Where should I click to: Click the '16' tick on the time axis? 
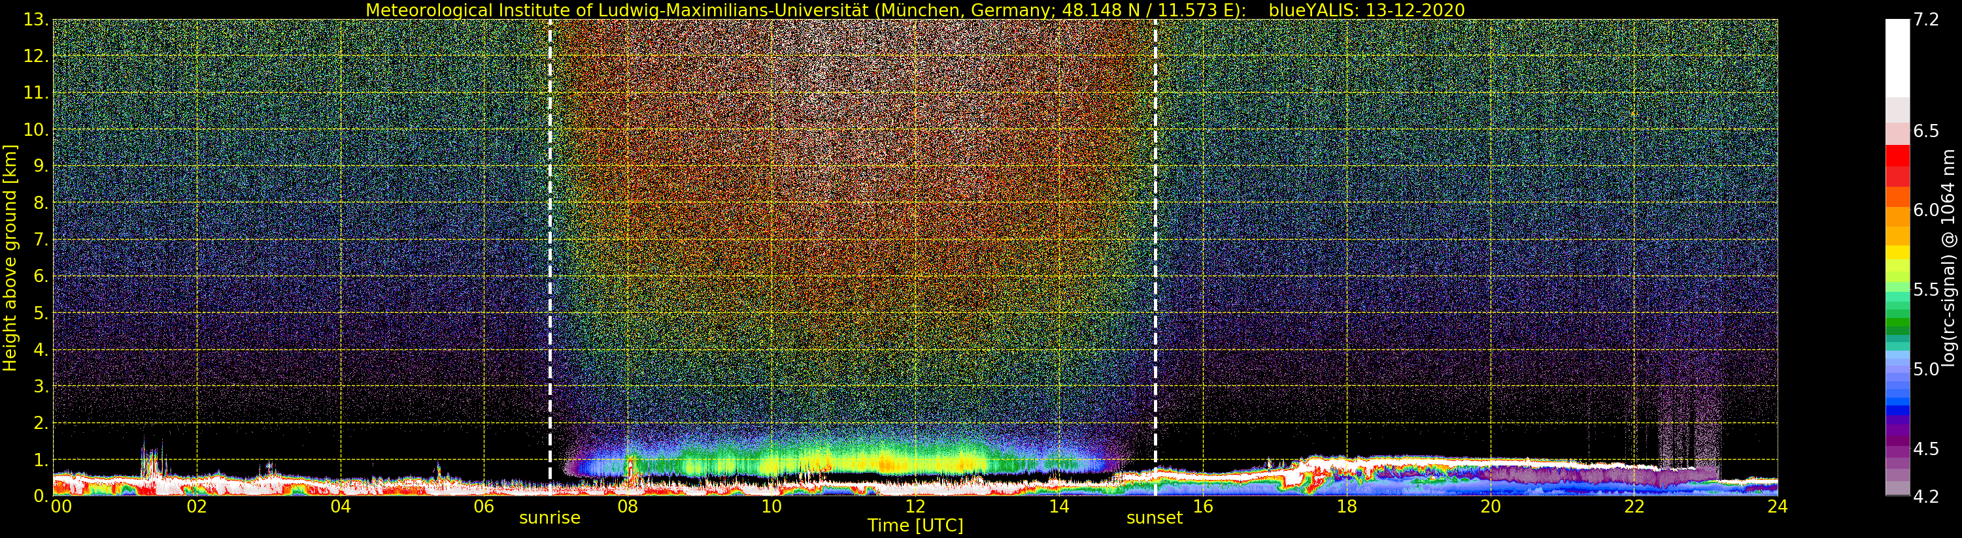point(1203,506)
